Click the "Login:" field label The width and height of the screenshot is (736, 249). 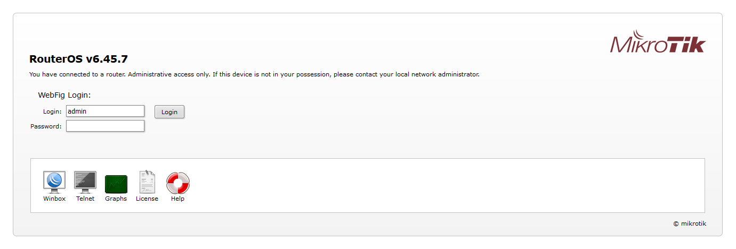[52, 111]
